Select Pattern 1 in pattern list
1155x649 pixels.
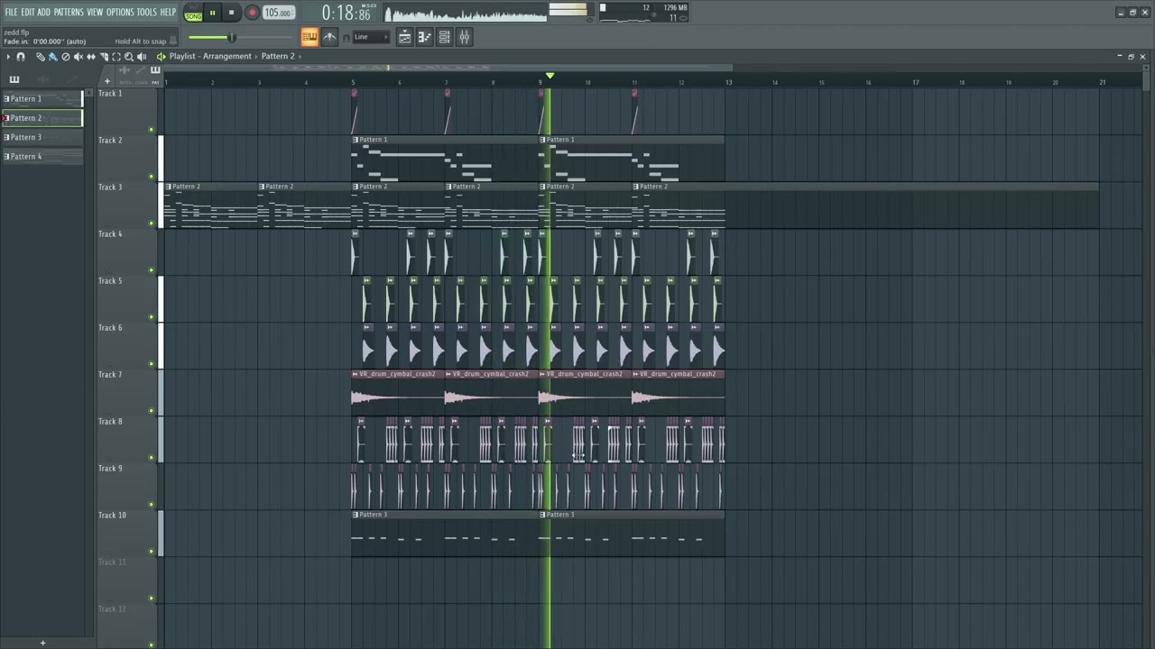pos(42,99)
